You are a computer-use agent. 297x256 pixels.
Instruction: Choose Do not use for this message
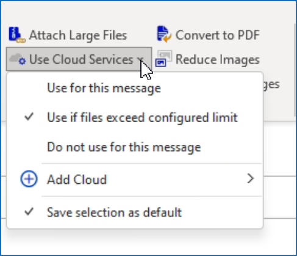pos(135,147)
